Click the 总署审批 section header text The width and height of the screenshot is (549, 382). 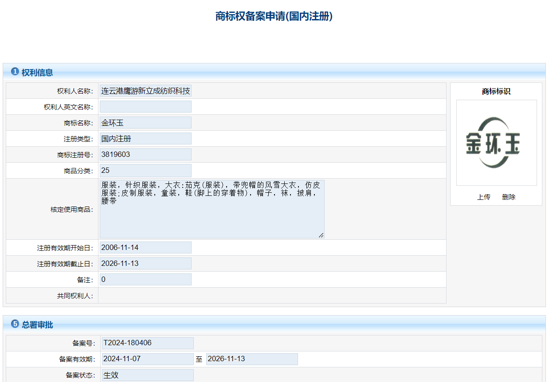point(37,325)
